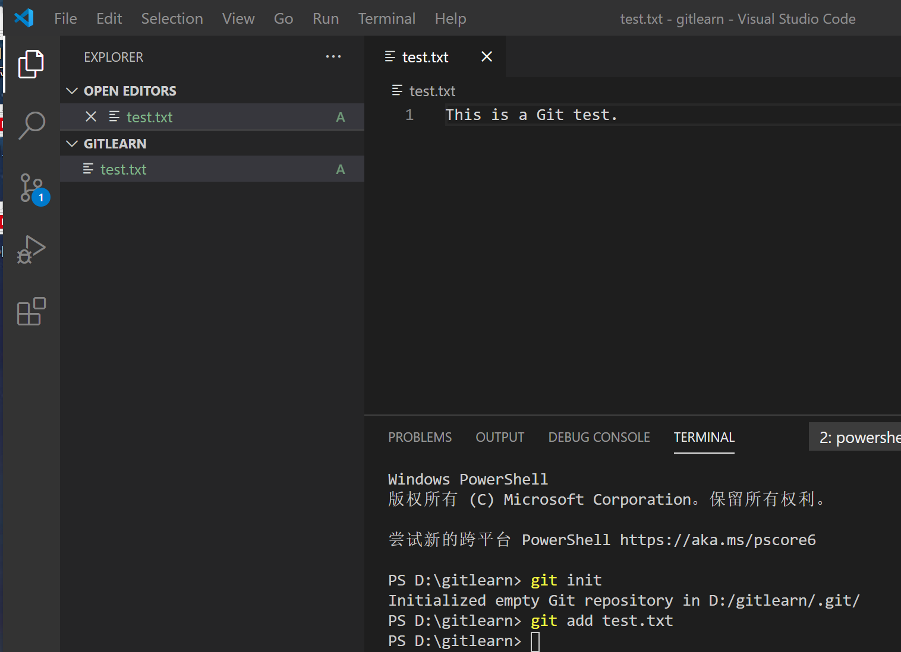Close the test.txt editor tab

[x=487, y=56]
